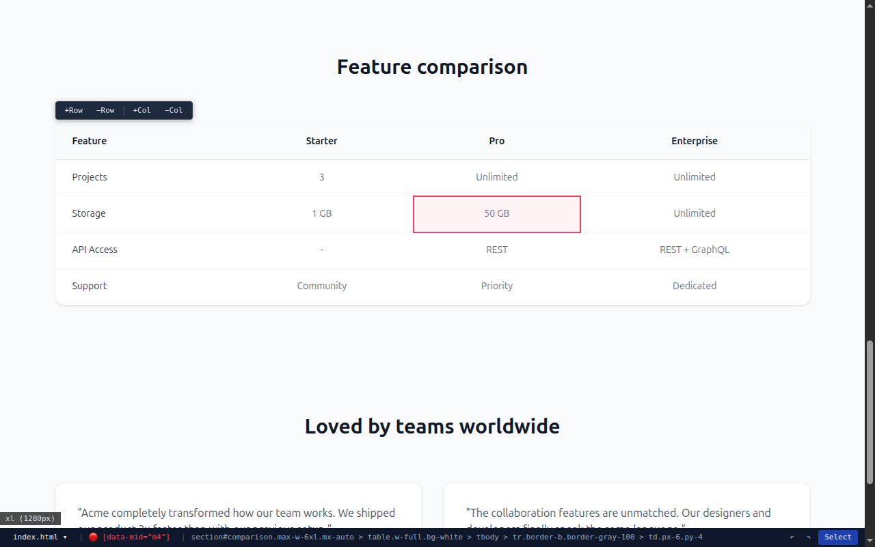Image resolution: width=875 pixels, height=547 pixels.
Task: Open the index.html file dropdown
Action: click(40, 537)
